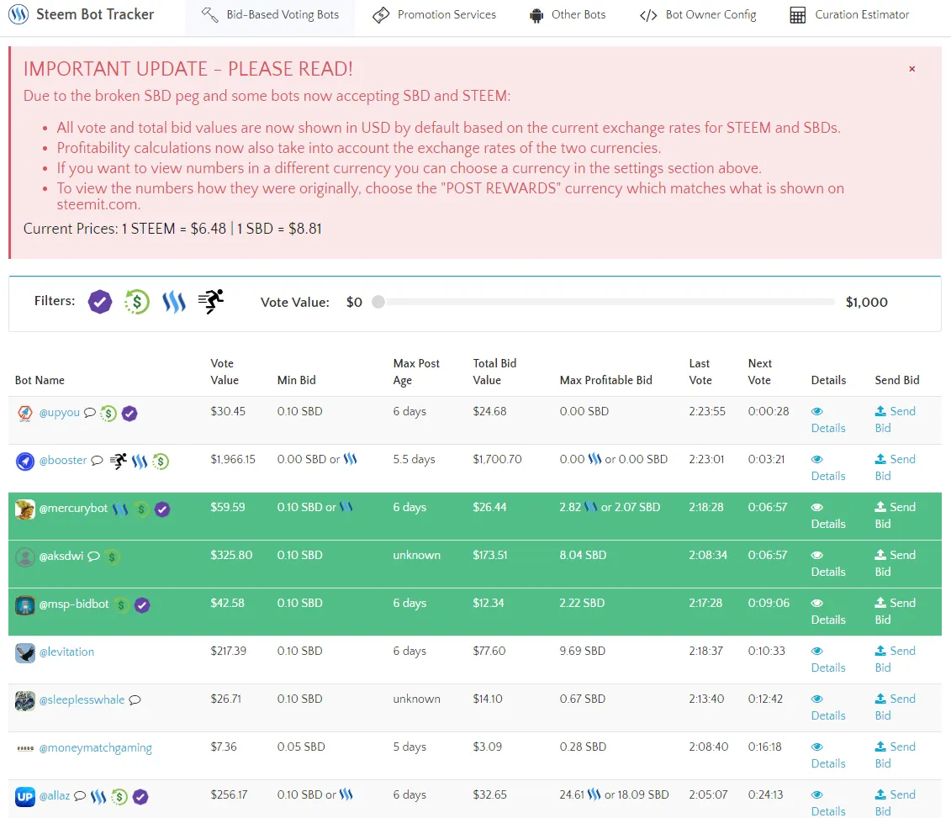Screen dimensions: 951x818
Task: Open the @msp-bidbot profile link
Action: (74, 604)
